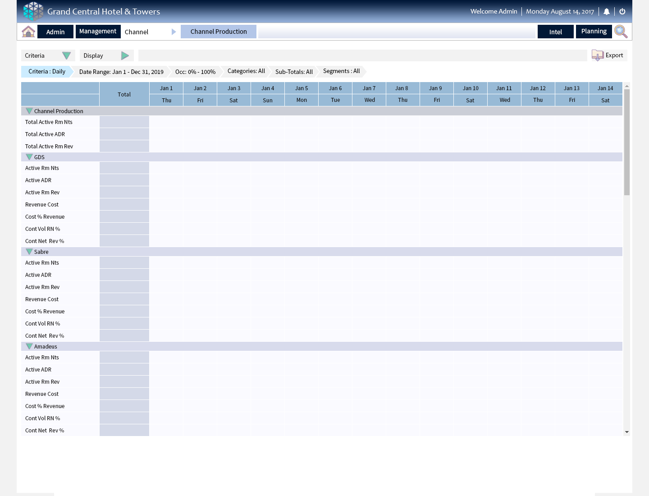Open the Management menu
This screenshot has height=496, width=649.
tap(98, 32)
